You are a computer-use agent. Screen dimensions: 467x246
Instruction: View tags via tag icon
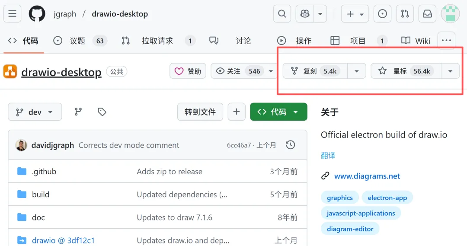coord(102,112)
